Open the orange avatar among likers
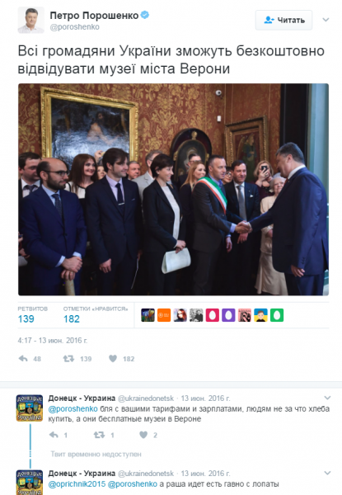Screen dimensions: 342x495 click(164, 315)
